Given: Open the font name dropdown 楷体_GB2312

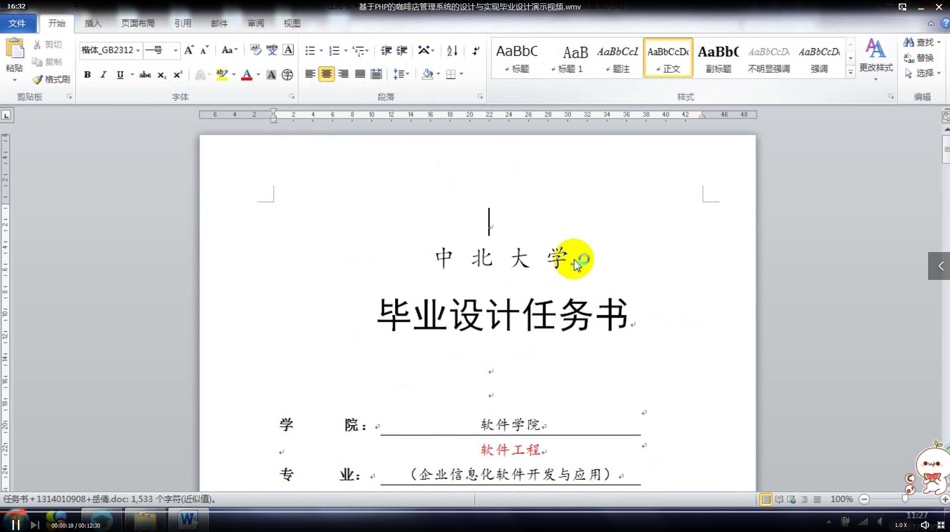Looking at the screenshot, I should (138, 50).
